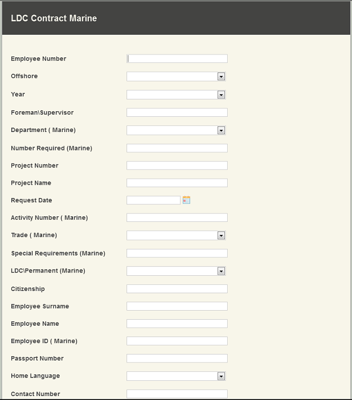352x400 pixels.
Task: Focus the Foreman\Supervisor text field
Action: pyautogui.click(x=177, y=112)
